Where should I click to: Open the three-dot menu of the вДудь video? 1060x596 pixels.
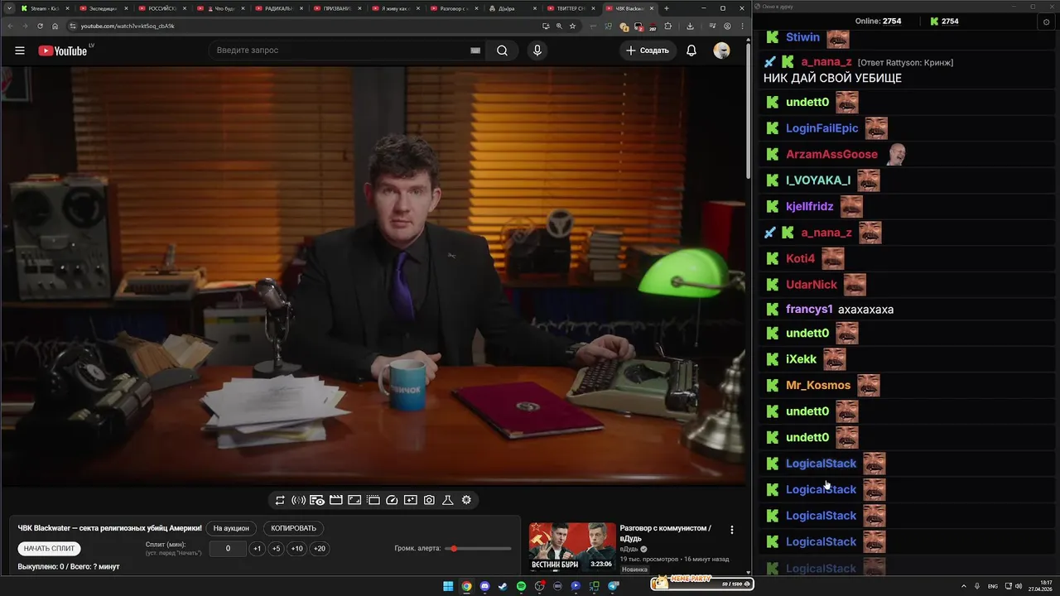click(731, 530)
